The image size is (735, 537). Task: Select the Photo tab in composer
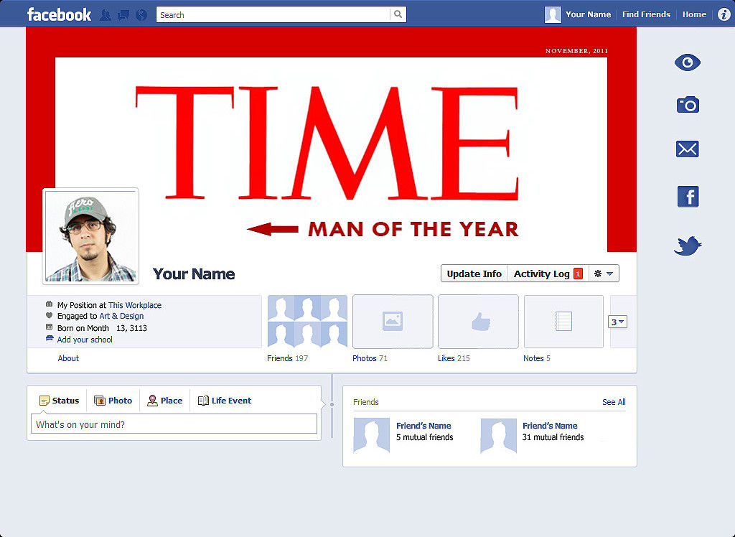tap(113, 401)
